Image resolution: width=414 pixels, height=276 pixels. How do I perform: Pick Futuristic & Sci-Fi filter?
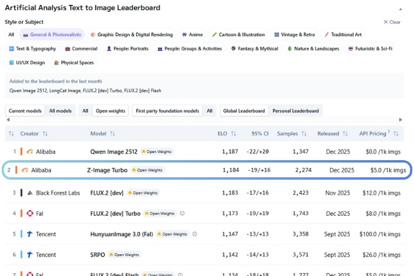pos(370,48)
